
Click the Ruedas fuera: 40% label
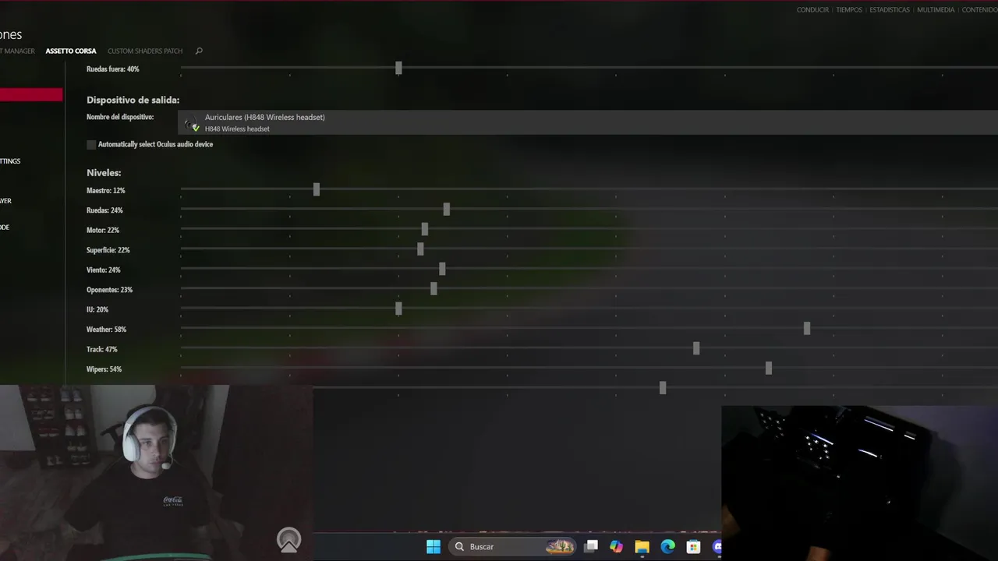coord(112,69)
